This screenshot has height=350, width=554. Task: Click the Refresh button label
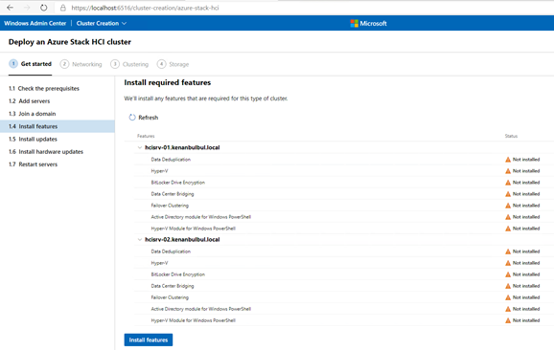148,118
